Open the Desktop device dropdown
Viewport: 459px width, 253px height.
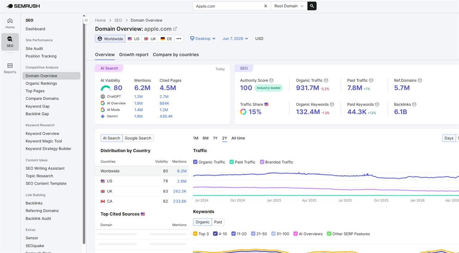pos(203,39)
